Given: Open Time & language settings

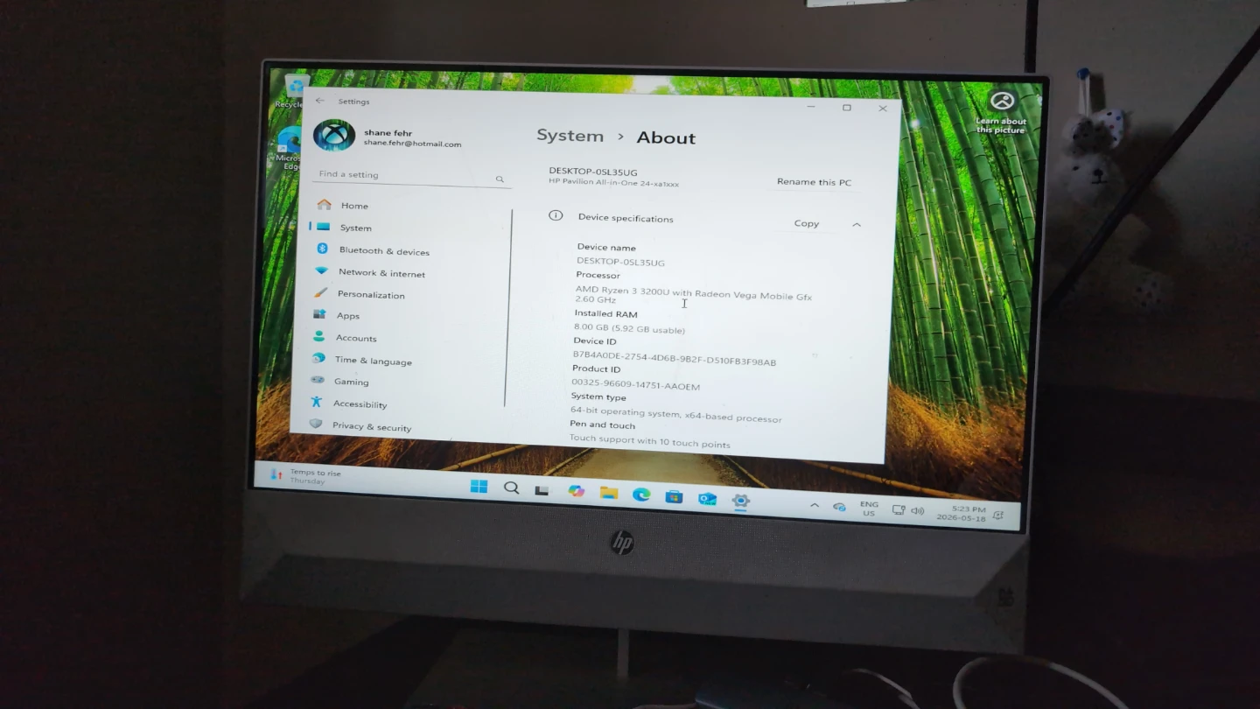Looking at the screenshot, I should (372, 361).
